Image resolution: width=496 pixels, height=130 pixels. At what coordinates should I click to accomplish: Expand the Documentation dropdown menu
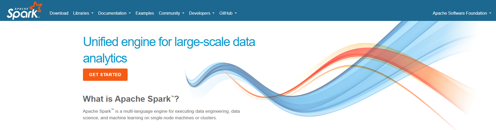(x=112, y=13)
